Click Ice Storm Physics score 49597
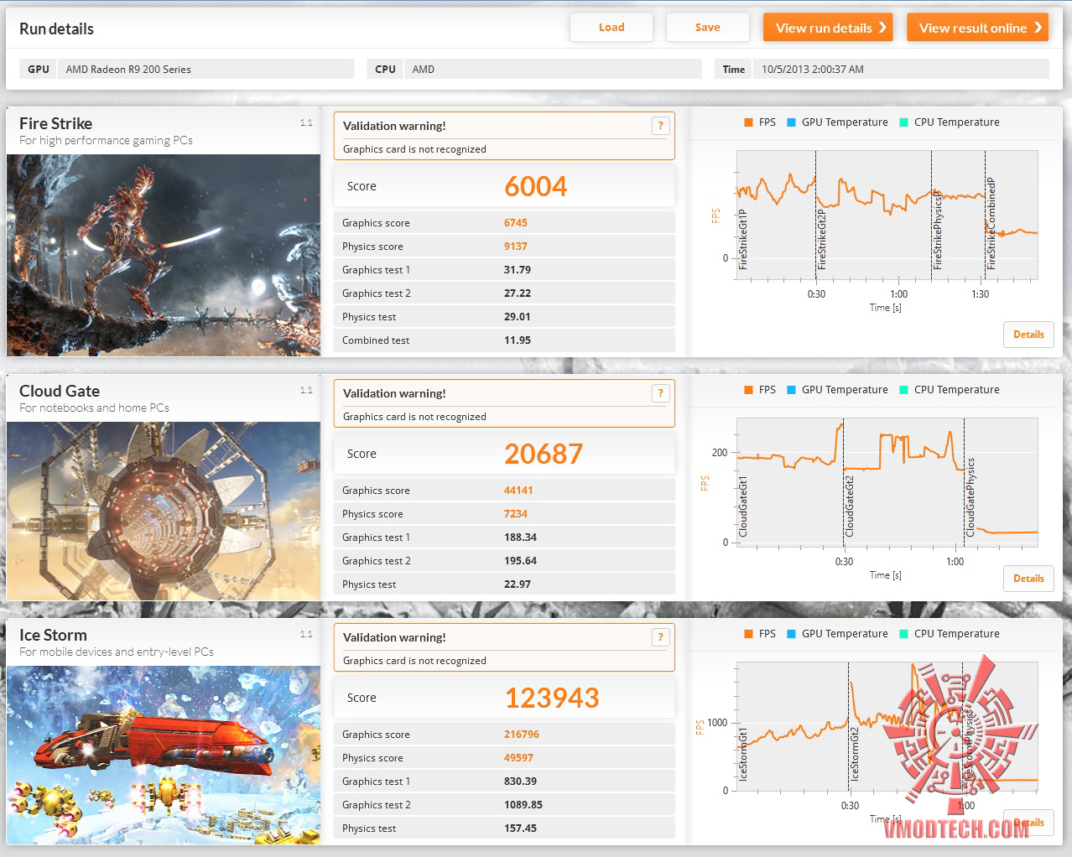1072x857 pixels. (518, 758)
